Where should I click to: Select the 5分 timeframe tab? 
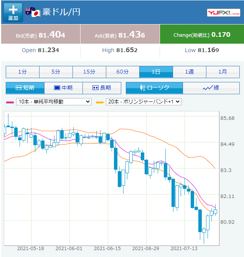[56, 72]
